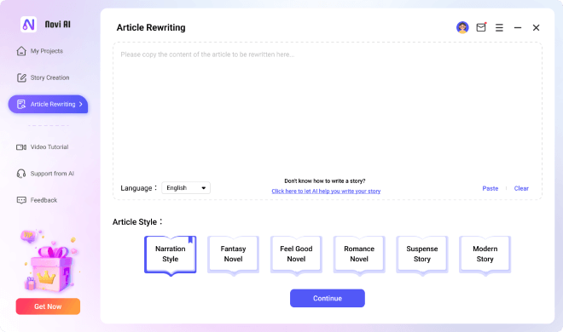The height and width of the screenshot is (332, 563).
Task: Click the Get Now button
Action: pyautogui.click(x=48, y=306)
